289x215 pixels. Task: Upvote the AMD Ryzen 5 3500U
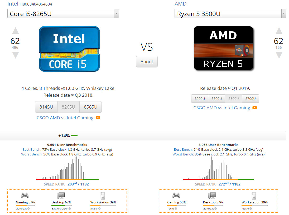point(279,31)
